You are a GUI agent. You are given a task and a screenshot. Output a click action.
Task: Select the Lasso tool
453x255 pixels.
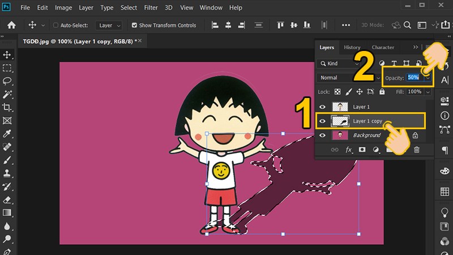7,81
